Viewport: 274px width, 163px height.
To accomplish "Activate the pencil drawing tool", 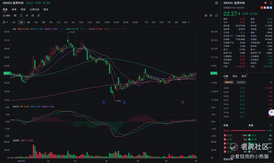I will pyautogui.click(x=39, y=15).
